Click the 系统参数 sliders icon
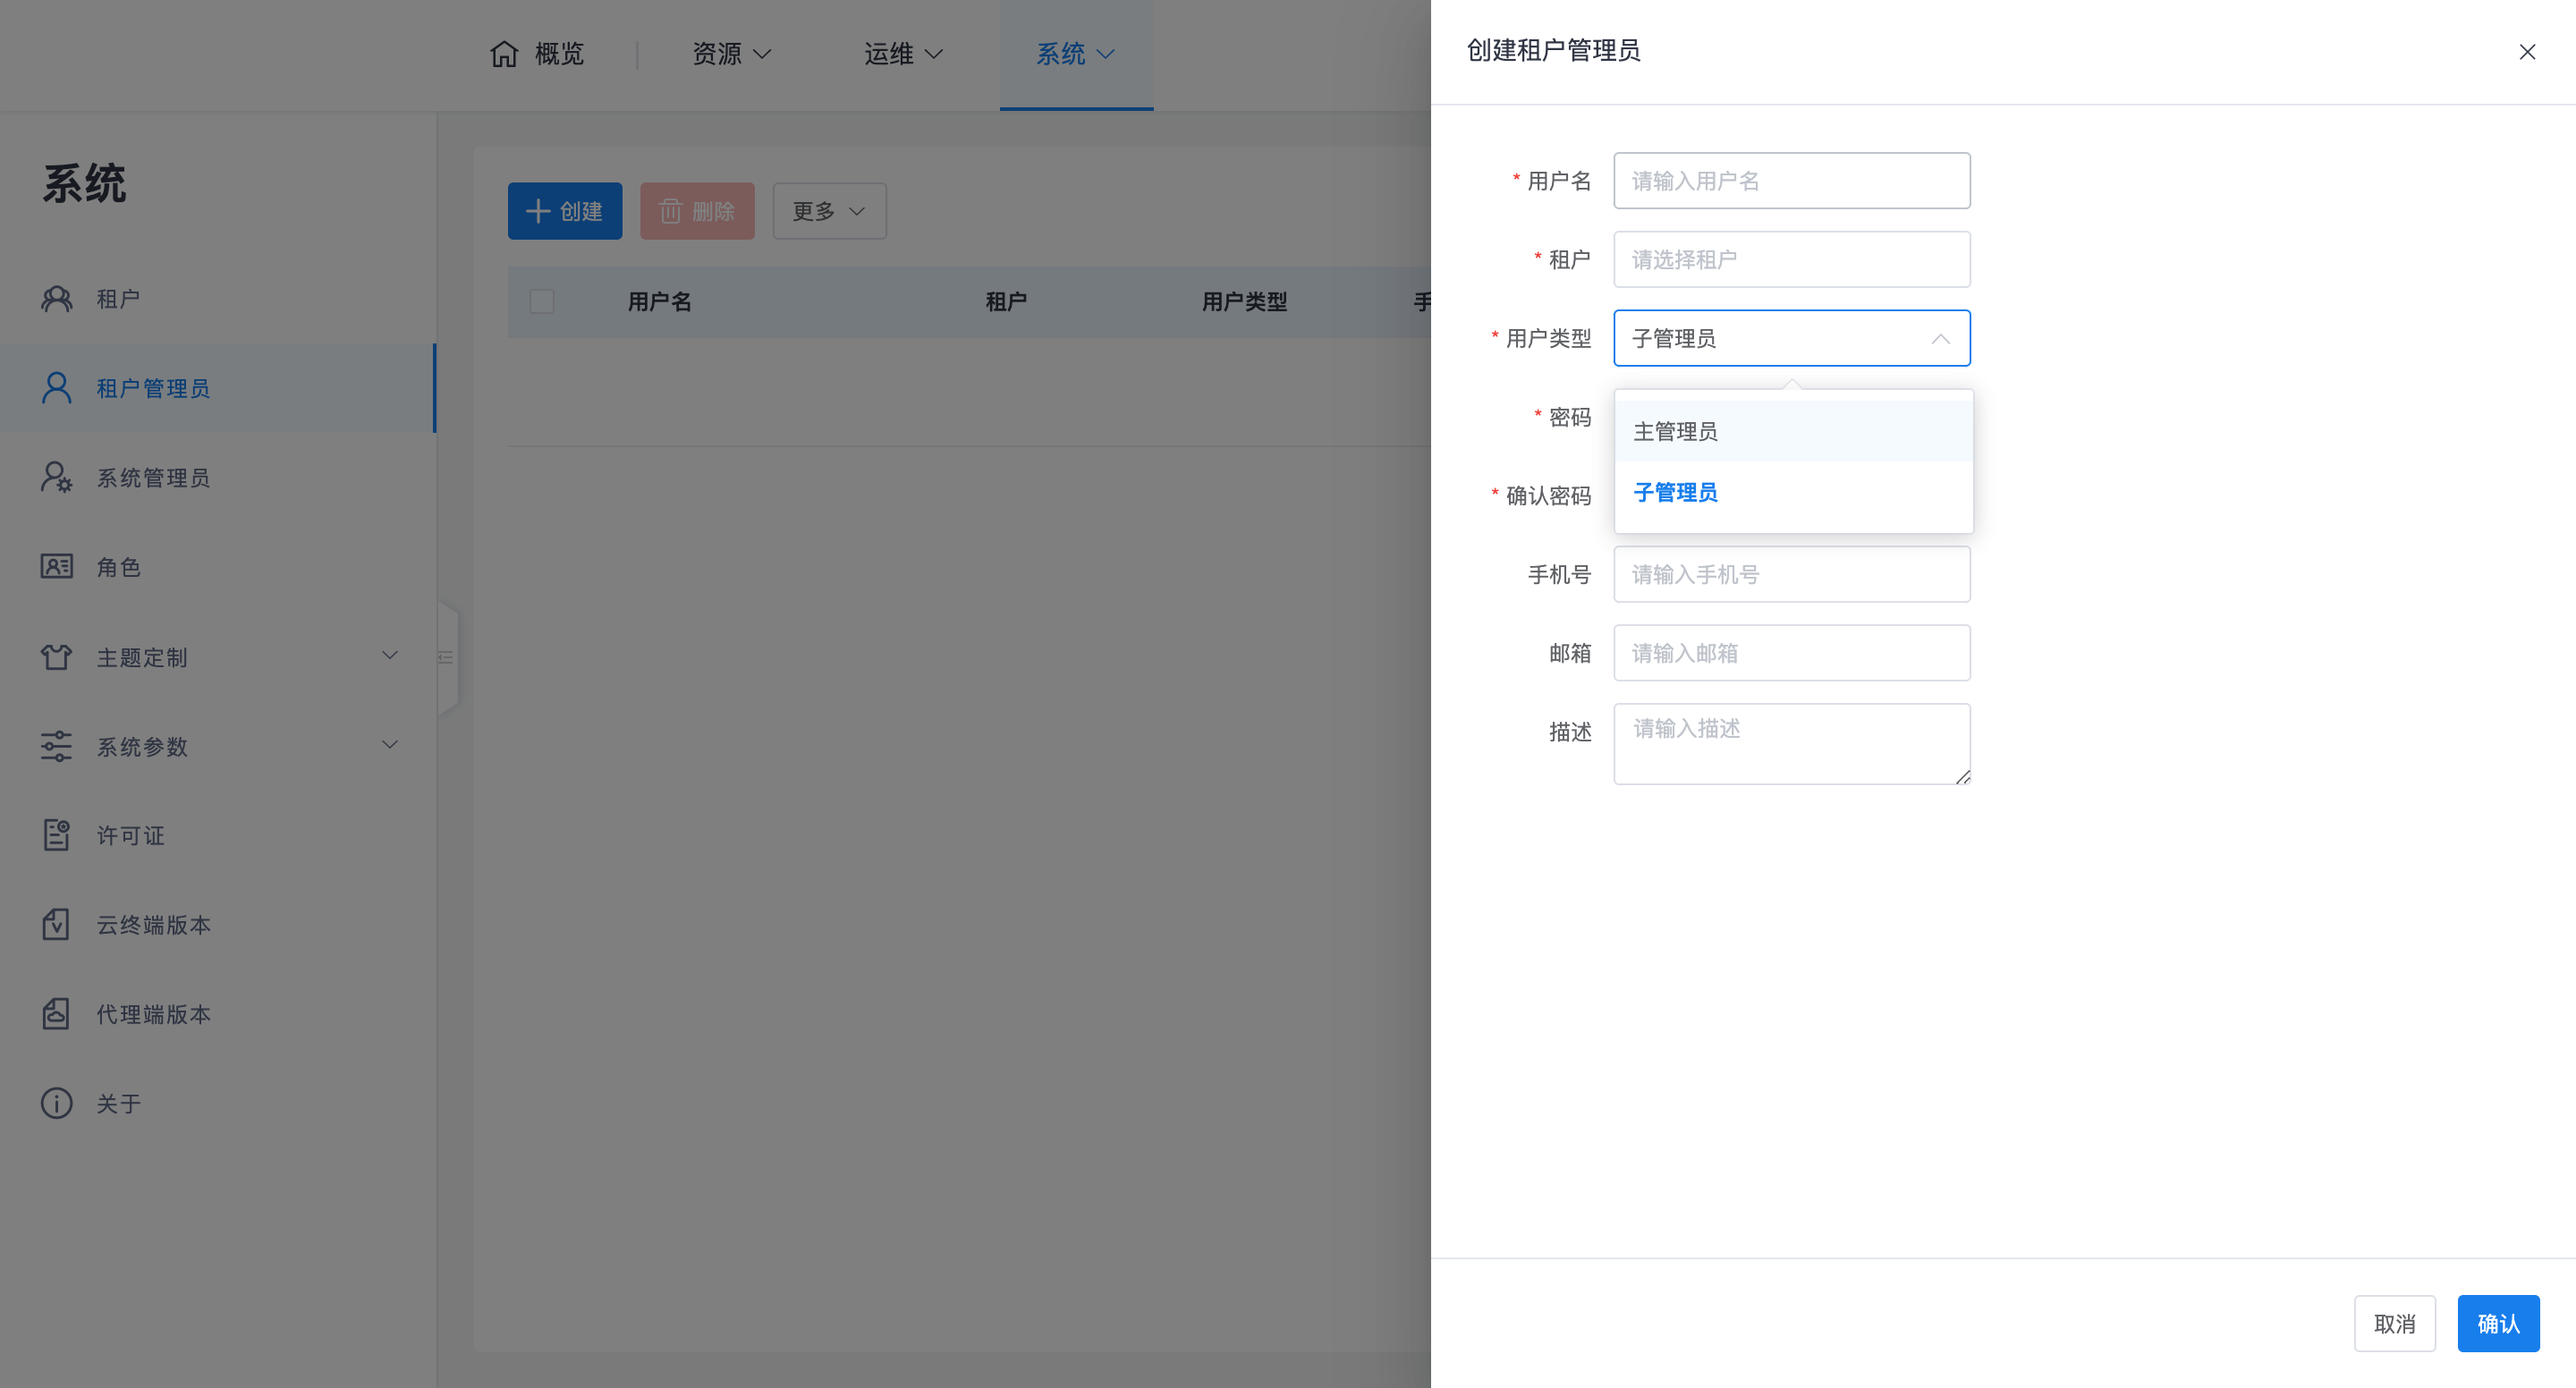The width and height of the screenshot is (2576, 1388). [x=57, y=746]
